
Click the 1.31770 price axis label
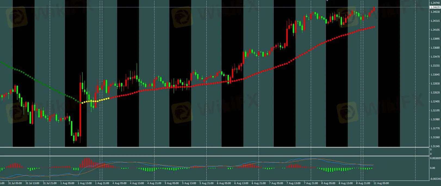(435, 128)
